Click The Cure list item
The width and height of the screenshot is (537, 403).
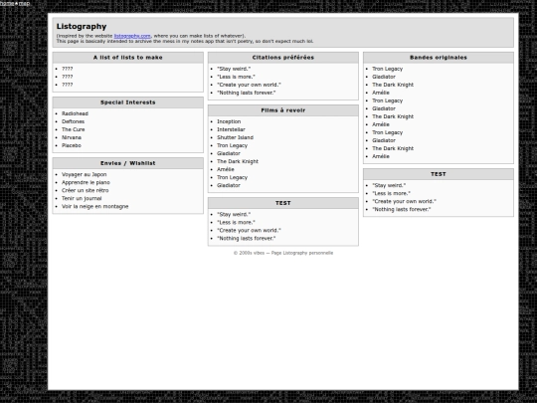pyautogui.click(x=74, y=129)
